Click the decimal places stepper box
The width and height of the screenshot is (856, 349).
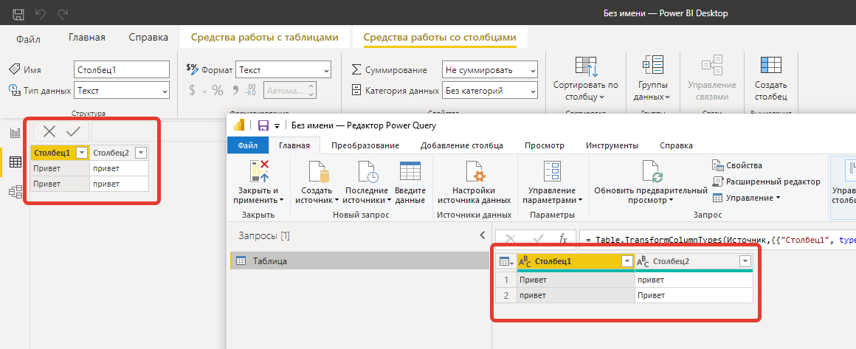coord(290,91)
